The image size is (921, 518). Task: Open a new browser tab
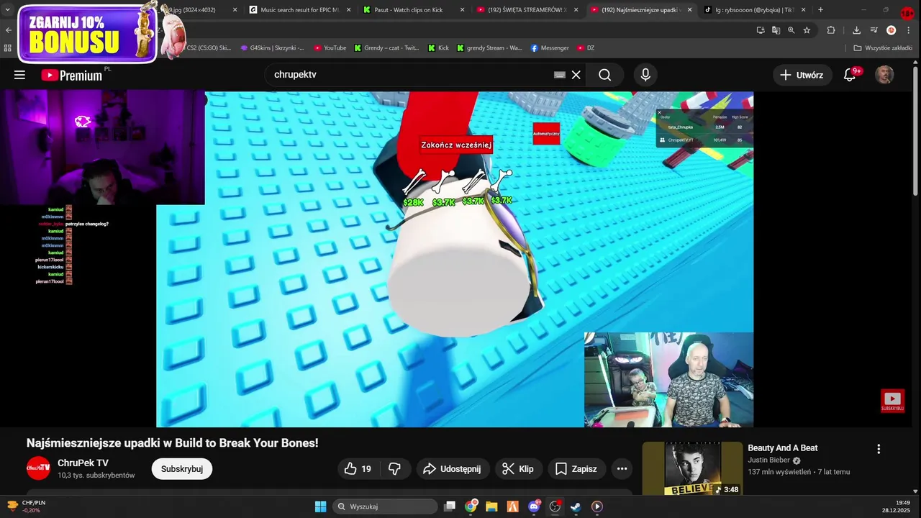tap(820, 10)
